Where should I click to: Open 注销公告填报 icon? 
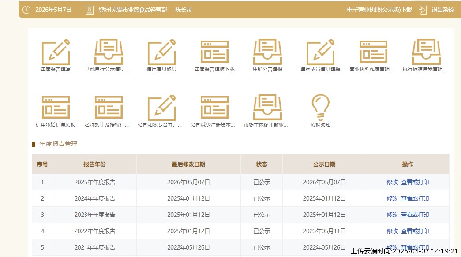pos(267,52)
